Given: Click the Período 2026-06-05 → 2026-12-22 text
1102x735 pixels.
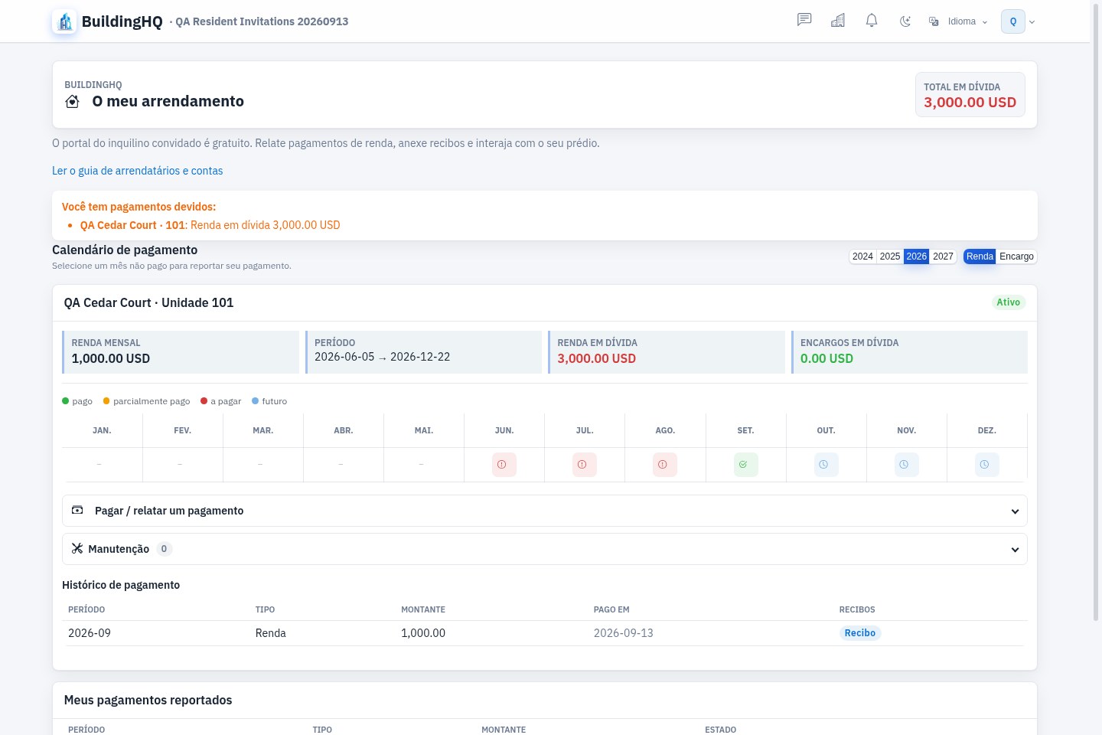Looking at the screenshot, I should [x=383, y=357].
